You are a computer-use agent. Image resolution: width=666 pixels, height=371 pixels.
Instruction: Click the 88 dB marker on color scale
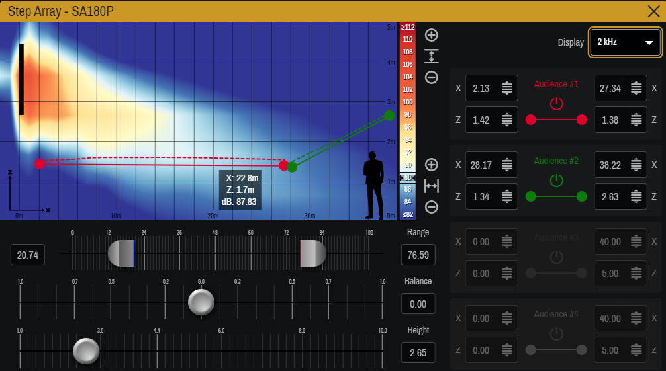pyautogui.click(x=408, y=177)
